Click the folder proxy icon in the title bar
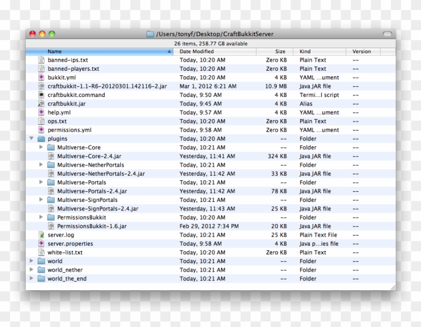The width and height of the screenshot is (421, 327). [150, 34]
